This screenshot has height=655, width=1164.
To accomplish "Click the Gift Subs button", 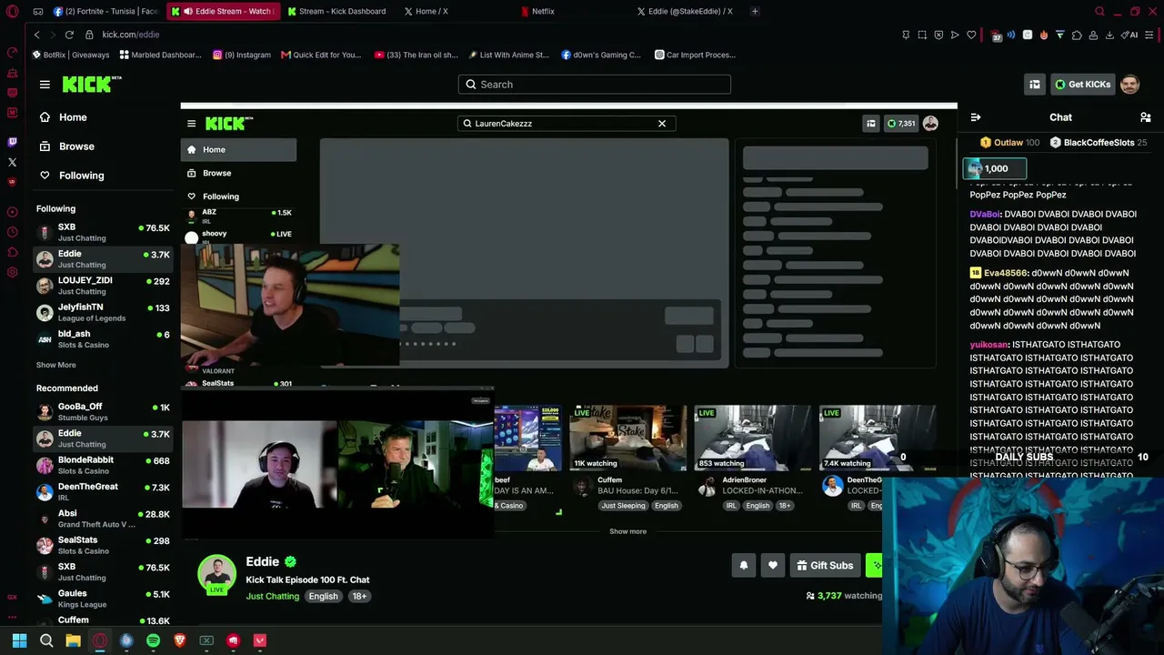I will tap(825, 566).
